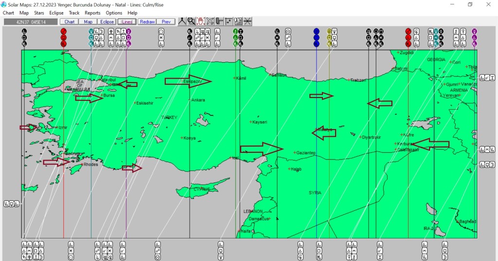
Task: Expand the Options menu
Action: (114, 13)
